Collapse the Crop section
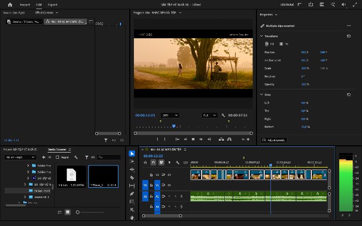The width and height of the screenshot is (362, 226). coord(261,95)
